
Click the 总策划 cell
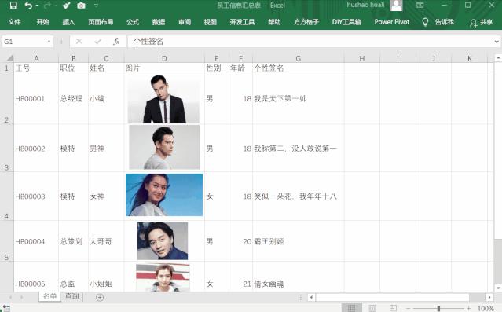point(73,241)
